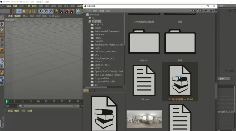Expand the C: drive node in the tree
The image size is (236, 131).
(87, 18)
